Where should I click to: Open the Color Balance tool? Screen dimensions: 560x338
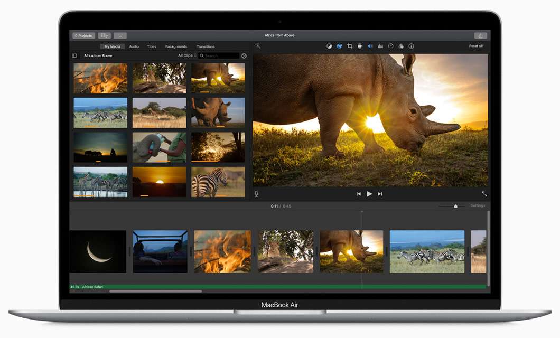[329, 46]
